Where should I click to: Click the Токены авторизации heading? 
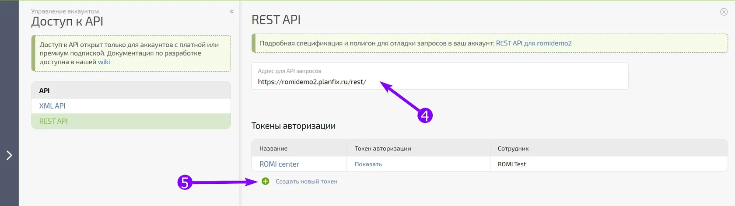tap(294, 126)
